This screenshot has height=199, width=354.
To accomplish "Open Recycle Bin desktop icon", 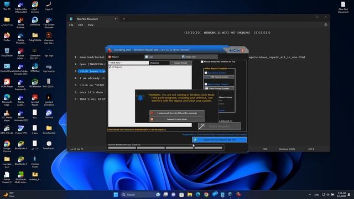I will pyautogui.click(x=7, y=53).
